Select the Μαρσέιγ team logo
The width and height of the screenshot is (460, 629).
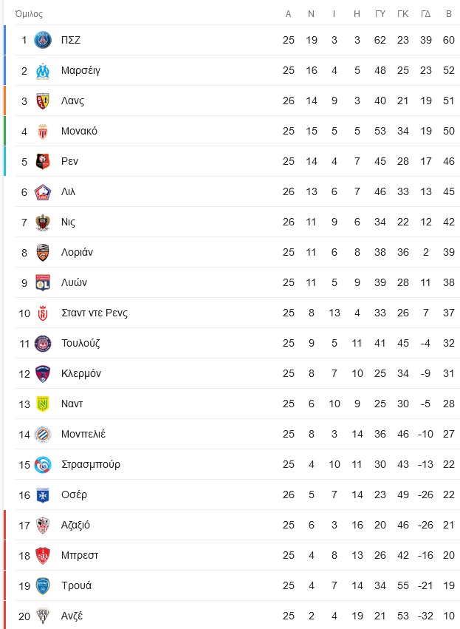[43, 71]
